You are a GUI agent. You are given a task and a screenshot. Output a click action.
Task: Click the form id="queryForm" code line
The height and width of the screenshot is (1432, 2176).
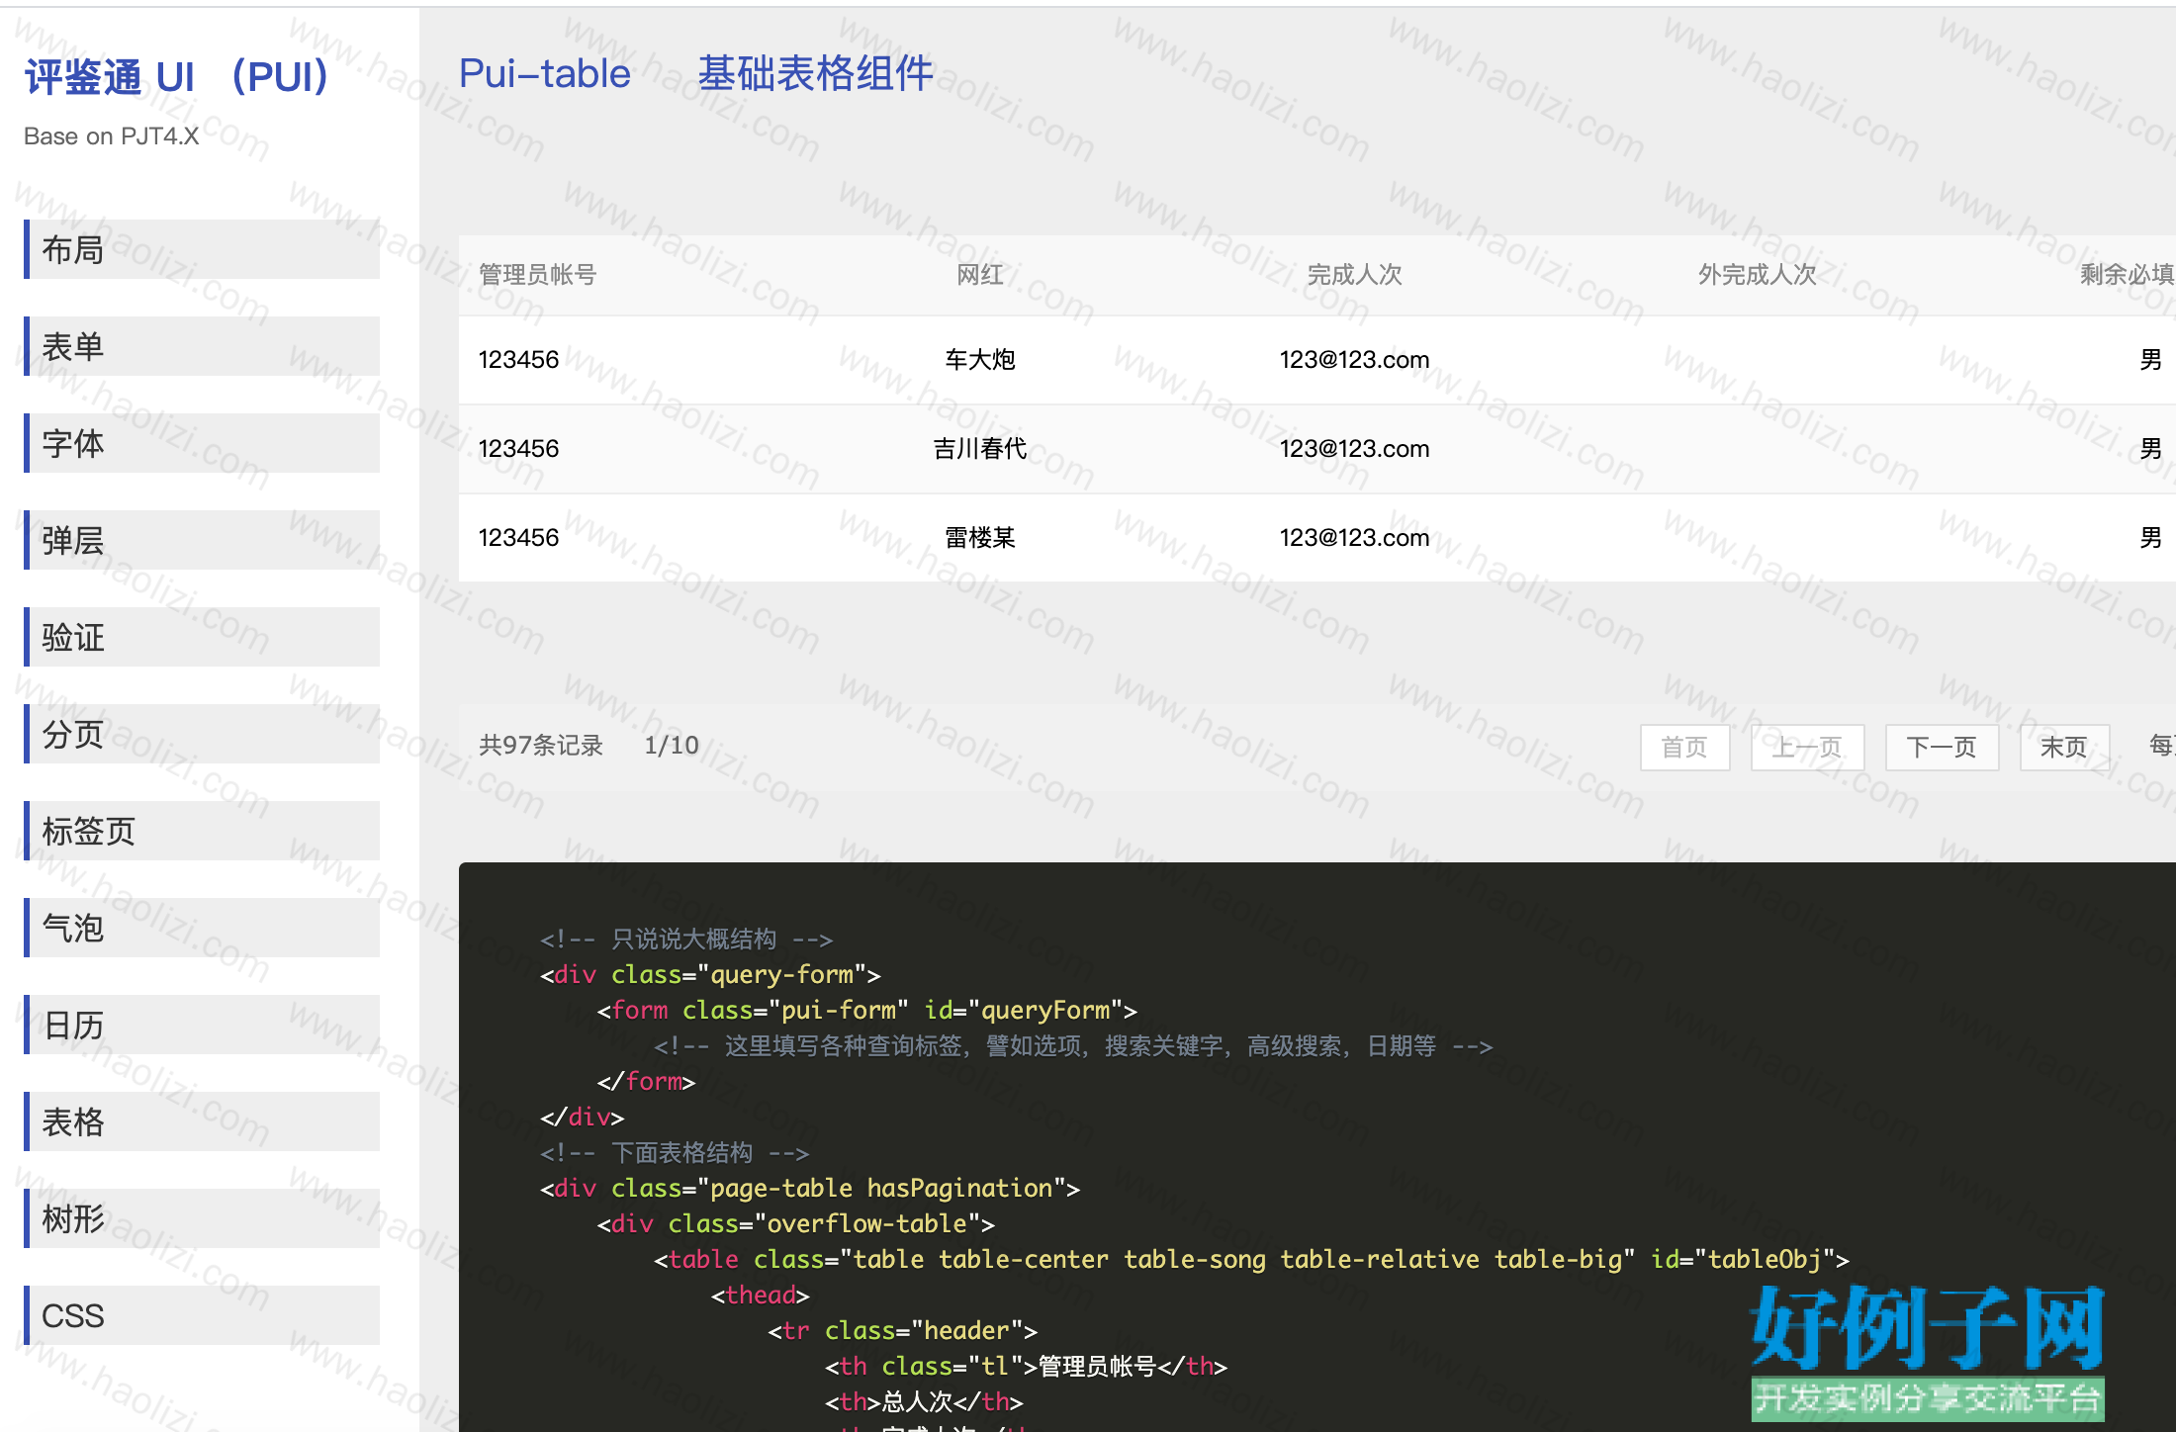pos(867,1010)
